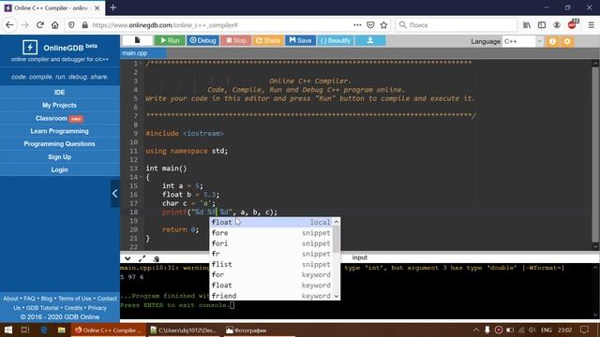The height and width of the screenshot is (337, 600).
Task: Share the code via Share button
Action: 268,40
